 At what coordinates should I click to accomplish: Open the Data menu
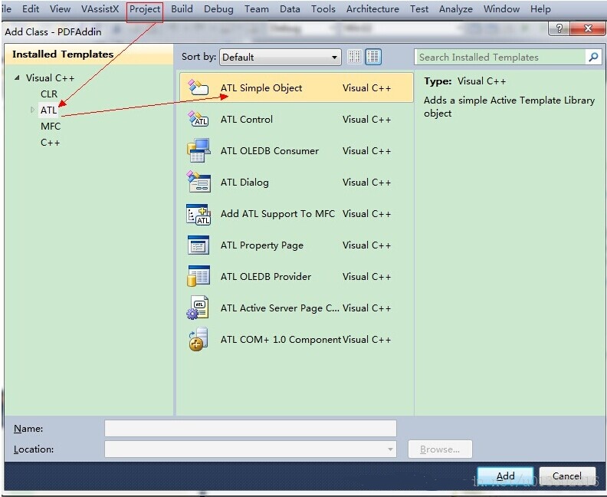[290, 9]
